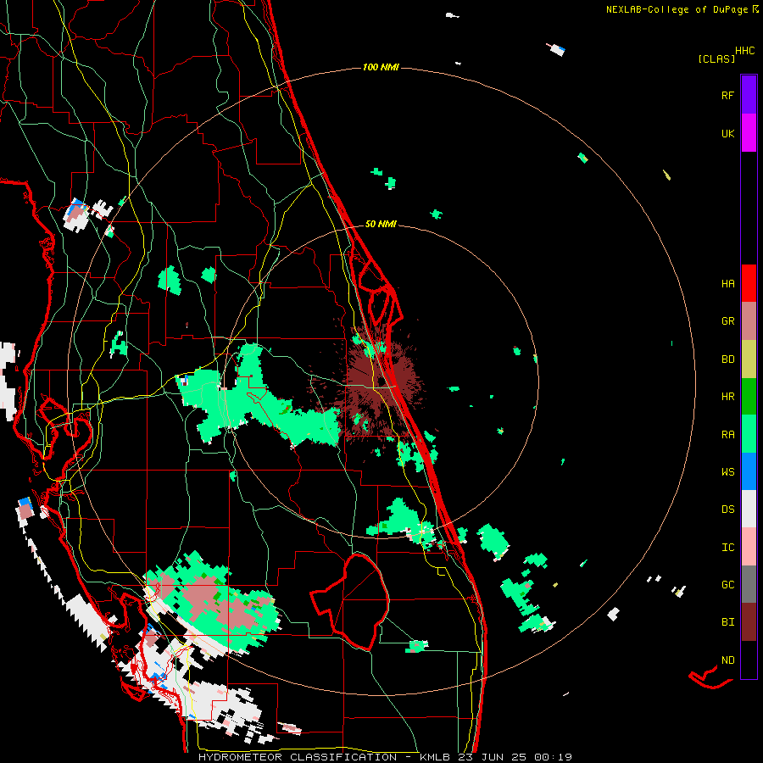Image resolution: width=763 pixels, height=763 pixels.
Task: Click the 50 NMI range ring label
Action: (x=381, y=224)
